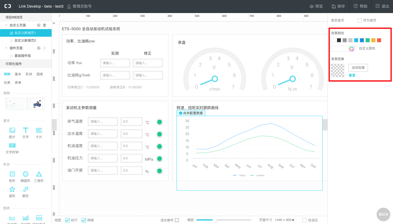This screenshot has width=393, height=224.
Task: Open the color wheel for 自定义颜色
Action: (x=352, y=49)
